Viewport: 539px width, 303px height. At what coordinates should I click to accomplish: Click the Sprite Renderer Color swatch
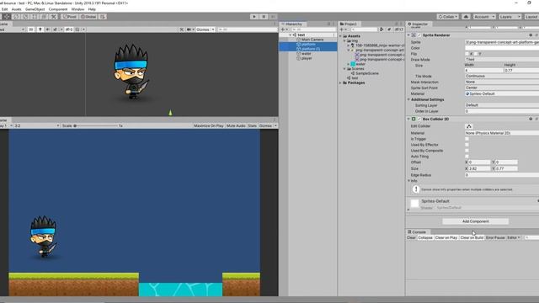[x=502, y=48]
